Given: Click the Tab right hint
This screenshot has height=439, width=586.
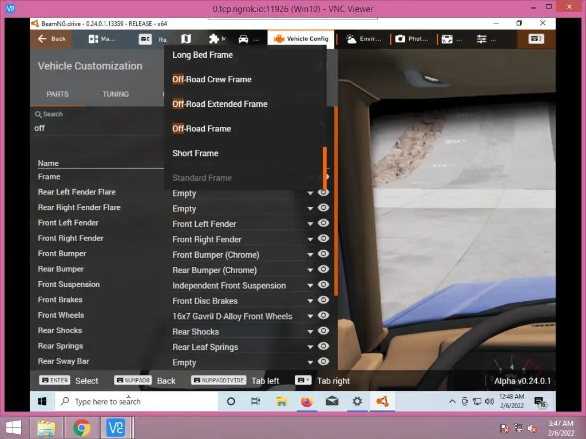Looking at the screenshot, I should [323, 380].
